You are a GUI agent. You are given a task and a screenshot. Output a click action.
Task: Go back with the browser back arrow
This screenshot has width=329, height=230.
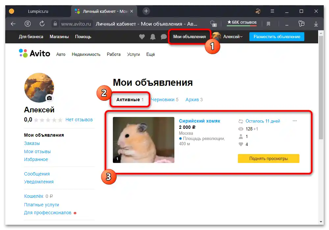pyautogui.click(x=13, y=24)
